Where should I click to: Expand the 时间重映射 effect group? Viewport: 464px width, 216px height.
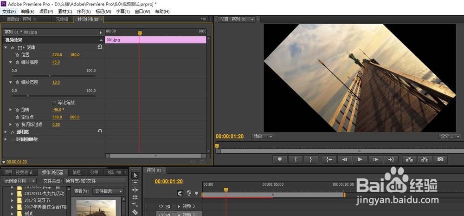(x=6, y=139)
